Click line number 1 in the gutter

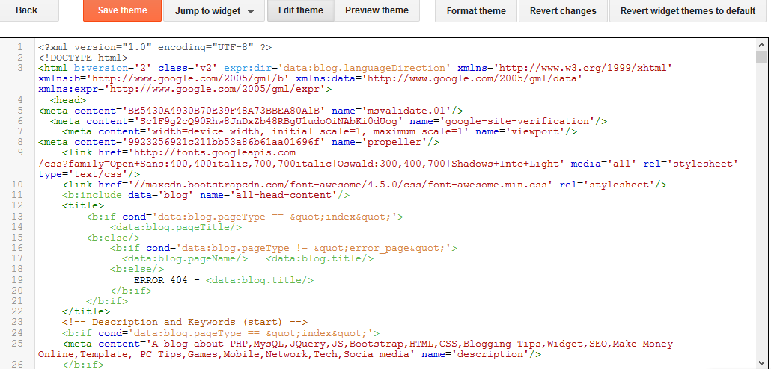[x=20, y=47]
